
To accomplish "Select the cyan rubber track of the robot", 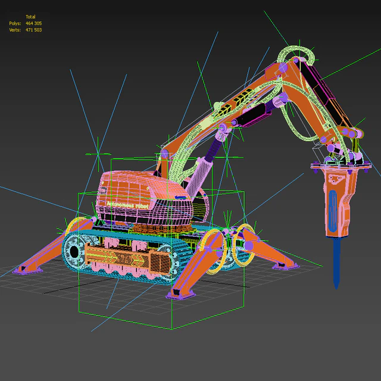I will tap(126, 258).
